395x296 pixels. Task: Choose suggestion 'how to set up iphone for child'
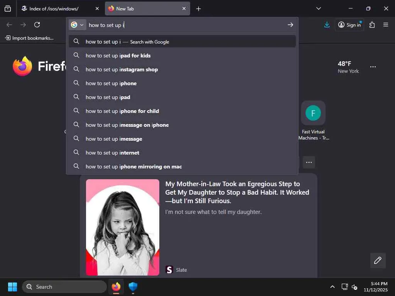(182, 111)
